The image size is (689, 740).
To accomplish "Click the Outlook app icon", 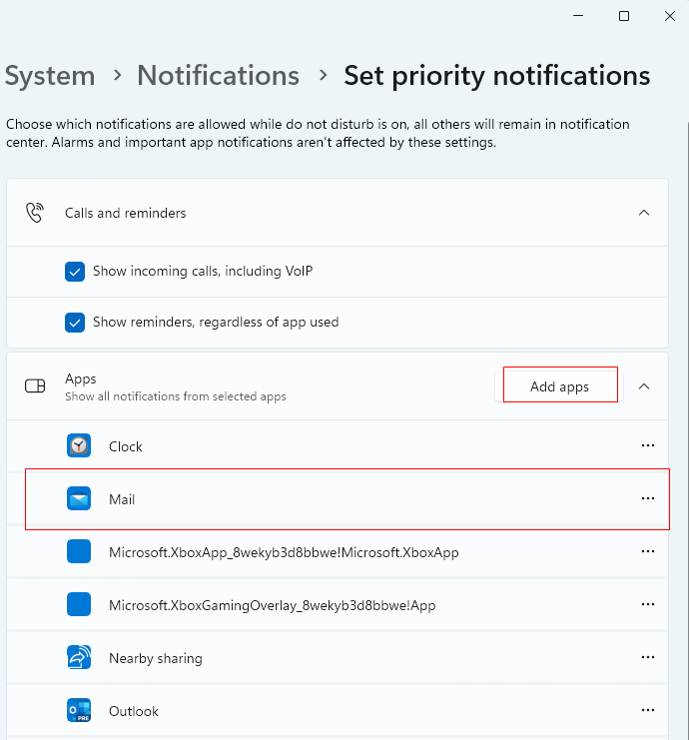I will point(79,710).
